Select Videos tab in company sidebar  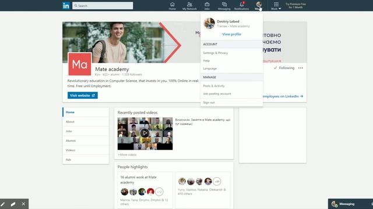(86, 150)
